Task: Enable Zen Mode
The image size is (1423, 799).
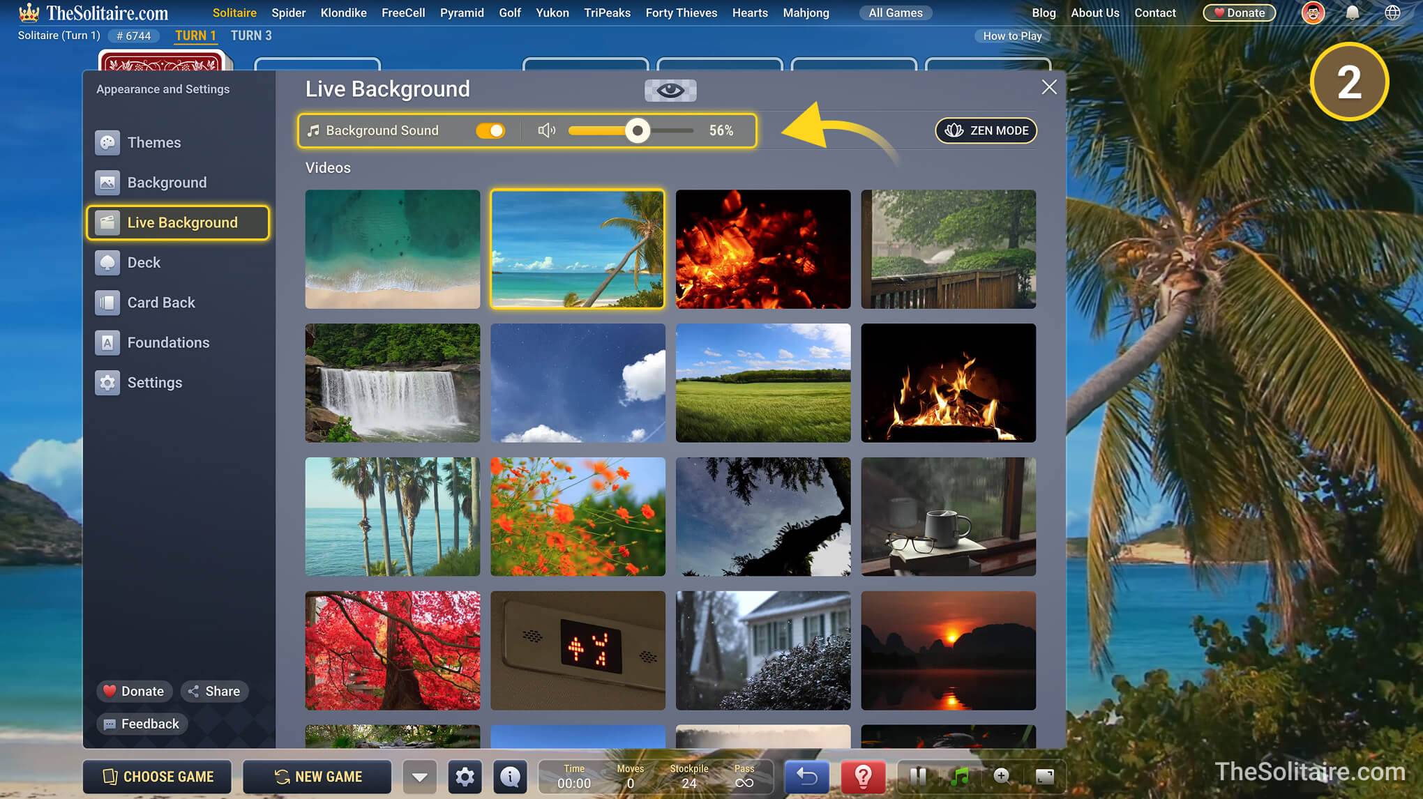Action: 986,130
